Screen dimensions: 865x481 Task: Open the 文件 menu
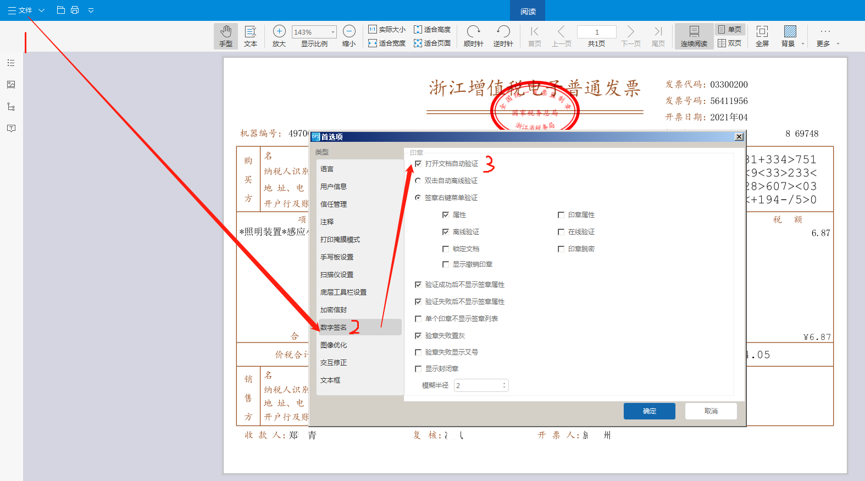[20, 10]
